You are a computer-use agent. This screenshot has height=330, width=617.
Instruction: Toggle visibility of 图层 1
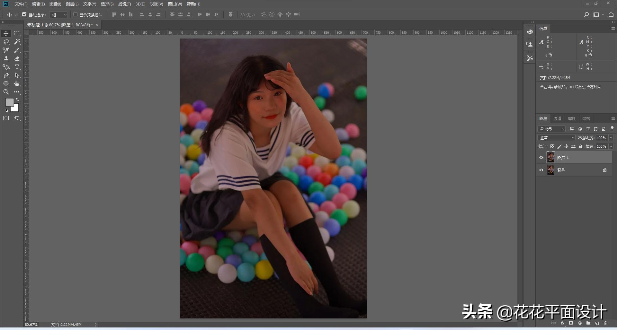tap(541, 158)
